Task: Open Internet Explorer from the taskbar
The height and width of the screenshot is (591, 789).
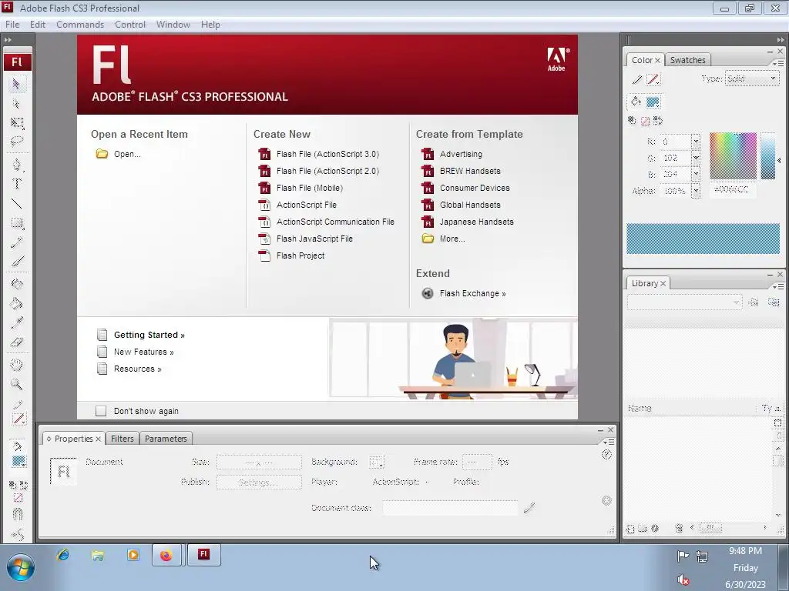Action: tap(63, 555)
